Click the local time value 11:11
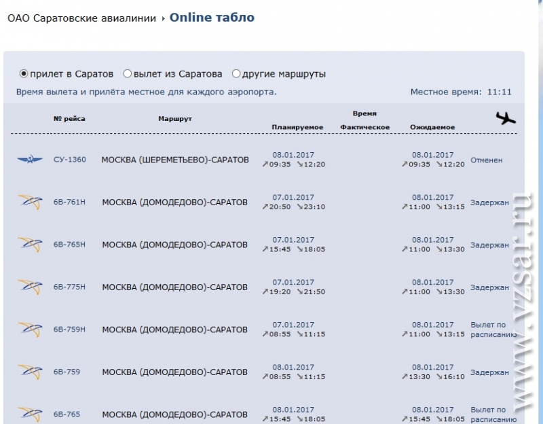543x424 pixels. (499, 92)
